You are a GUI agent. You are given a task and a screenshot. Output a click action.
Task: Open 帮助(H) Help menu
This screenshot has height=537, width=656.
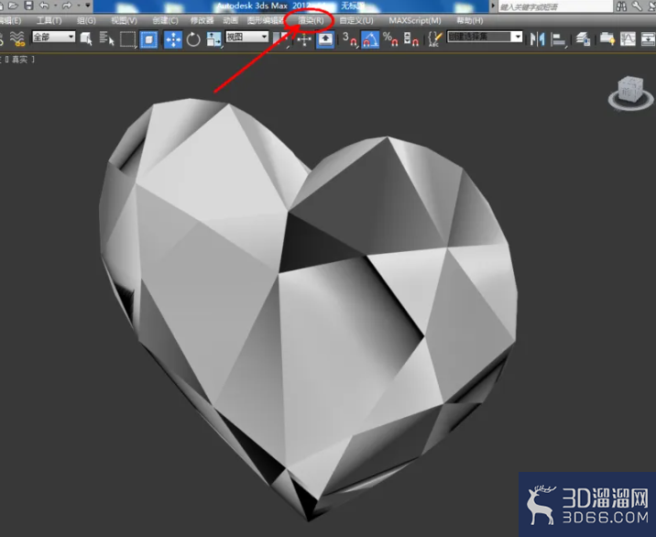click(x=470, y=20)
